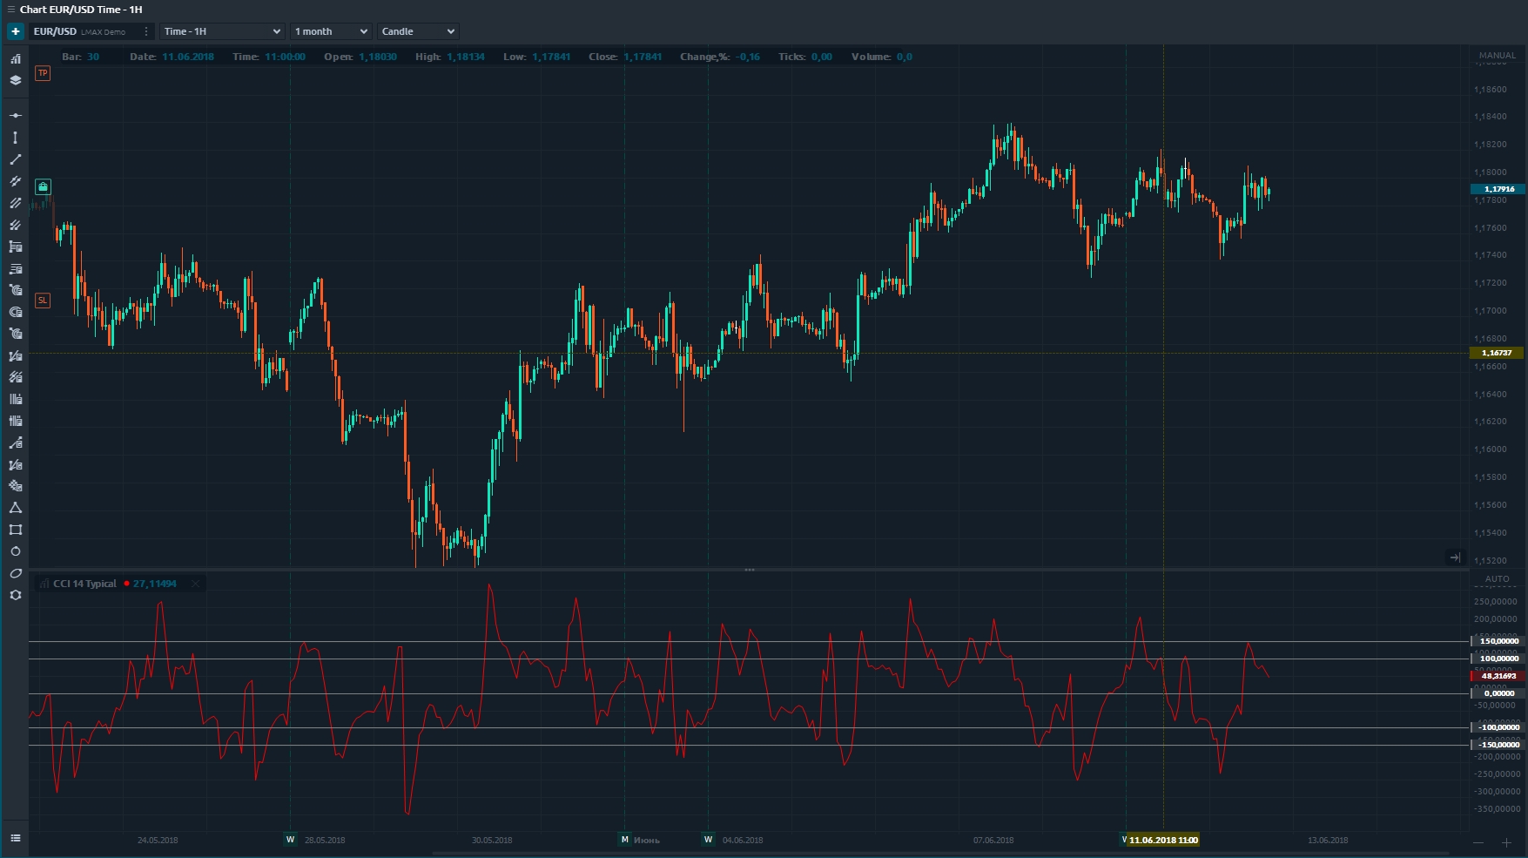Click the scroll-to-latest-bar arrow icon
The height and width of the screenshot is (858, 1528).
pyautogui.click(x=1455, y=557)
